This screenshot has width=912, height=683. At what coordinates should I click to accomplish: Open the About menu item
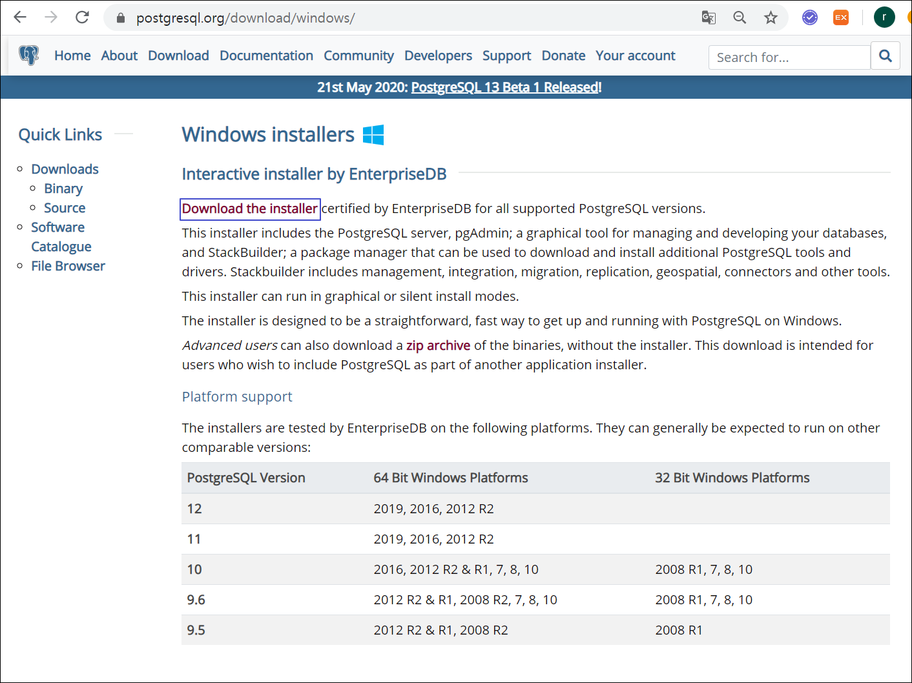point(119,56)
